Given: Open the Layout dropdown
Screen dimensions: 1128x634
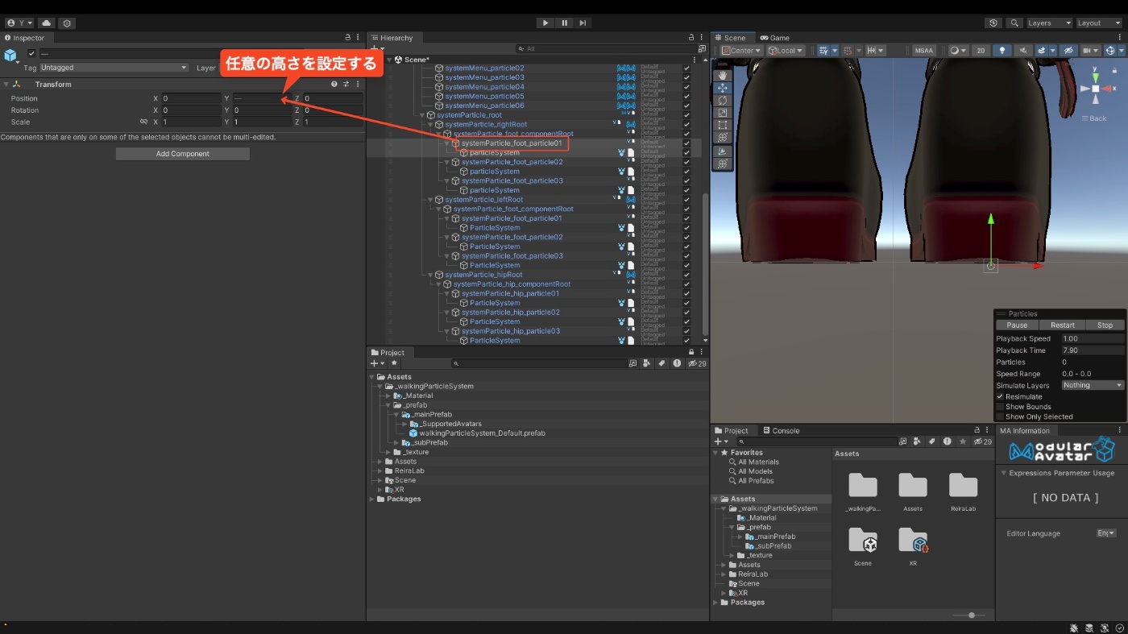Looking at the screenshot, I should pos(1099,23).
